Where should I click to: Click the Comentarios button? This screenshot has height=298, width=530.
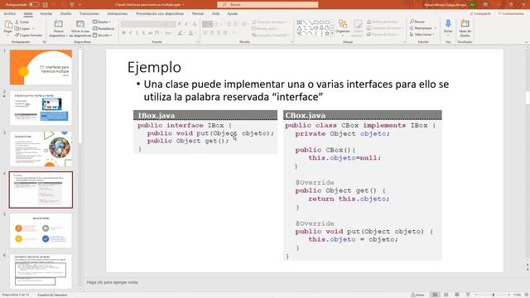(511, 13)
